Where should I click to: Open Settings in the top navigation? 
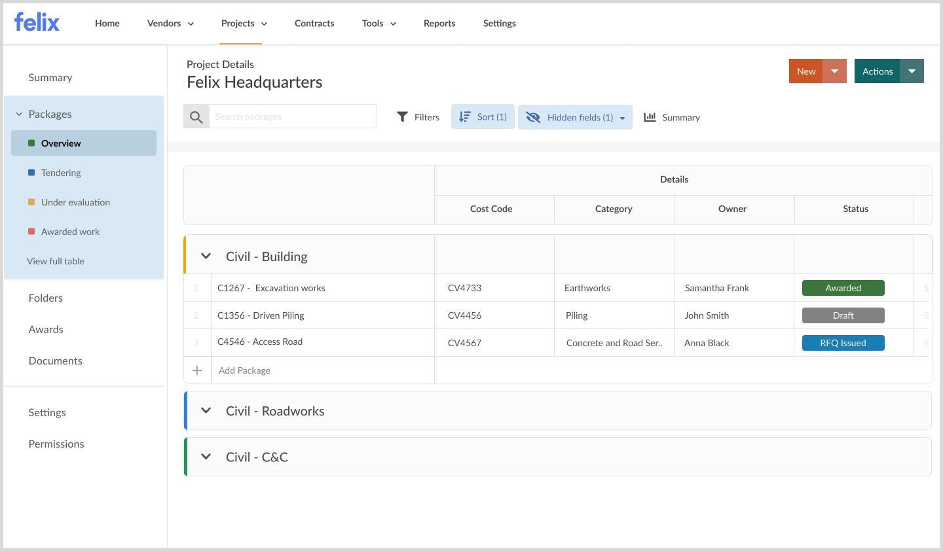pyautogui.click(x=500, y=23)
